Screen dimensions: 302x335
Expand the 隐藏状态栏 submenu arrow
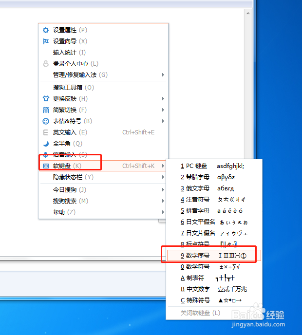[163, 177]
